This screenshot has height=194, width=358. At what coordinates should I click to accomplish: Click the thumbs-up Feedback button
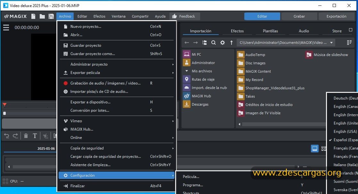coord(184,16)
